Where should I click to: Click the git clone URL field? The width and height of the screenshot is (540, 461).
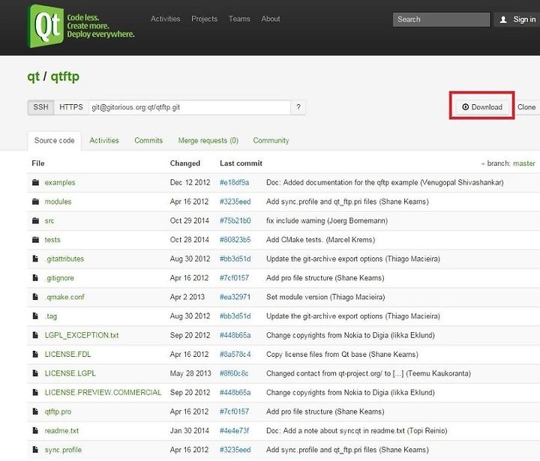pyautogui.click(x=190, y=107)
